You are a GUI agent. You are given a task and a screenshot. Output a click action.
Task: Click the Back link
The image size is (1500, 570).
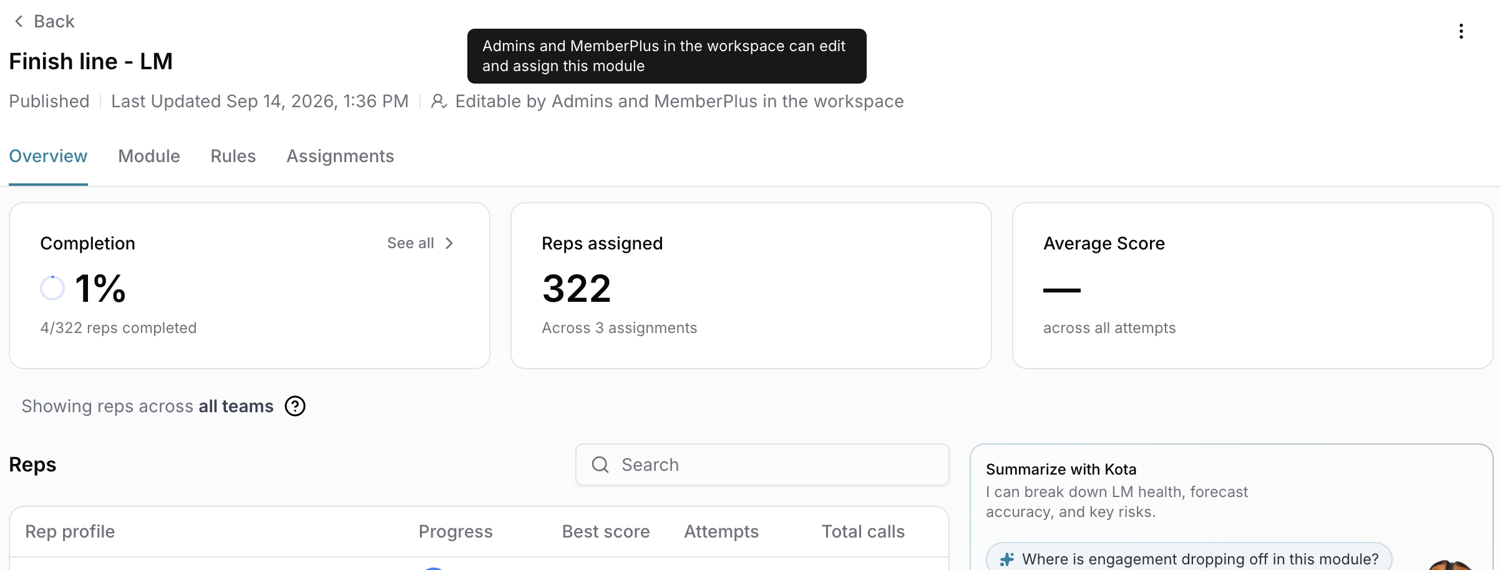pos(44,21)
